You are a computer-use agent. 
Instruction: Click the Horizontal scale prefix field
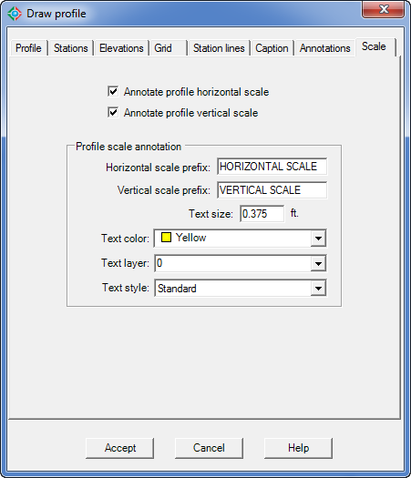pos(272,167)
